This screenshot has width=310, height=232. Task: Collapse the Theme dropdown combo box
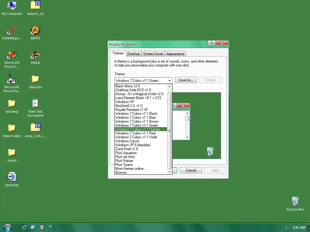(170, 80)
